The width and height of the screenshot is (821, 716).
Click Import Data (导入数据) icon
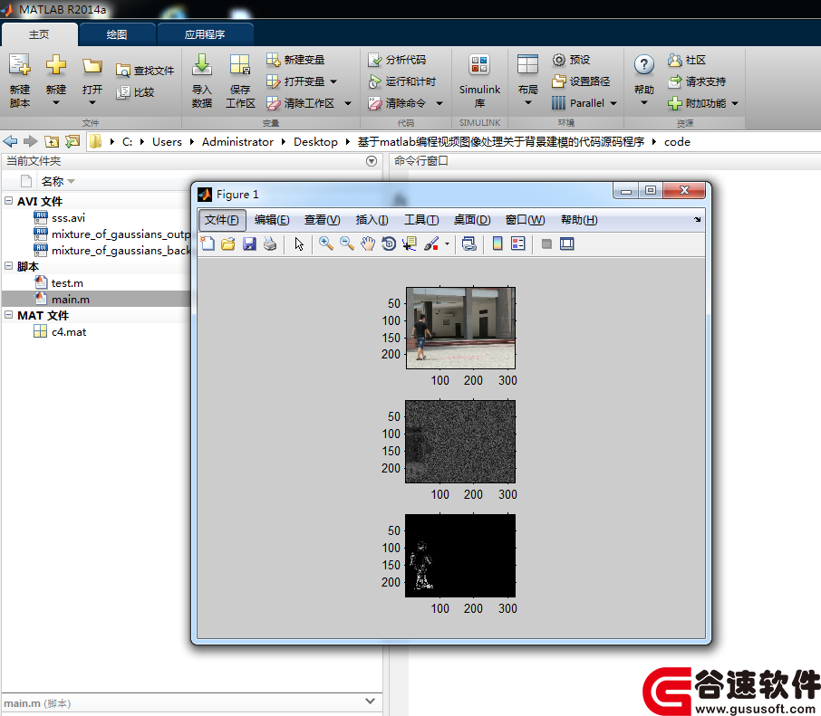coord(201,65)
